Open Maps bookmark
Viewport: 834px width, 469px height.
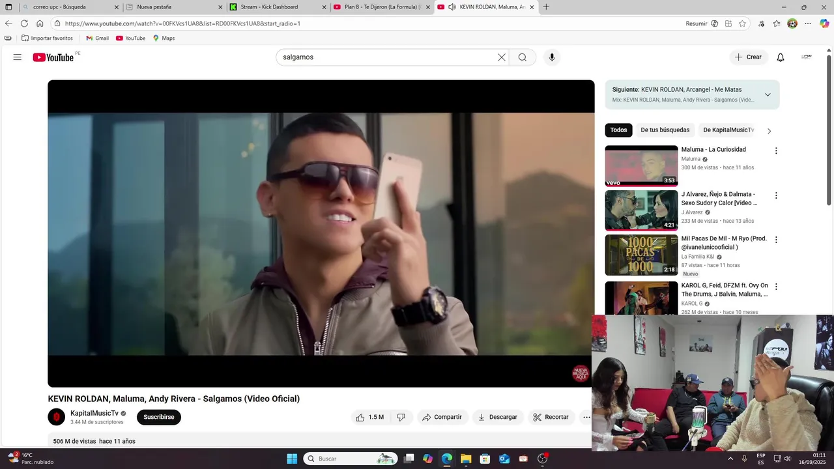pyautogui.click(x=164, y=38)
